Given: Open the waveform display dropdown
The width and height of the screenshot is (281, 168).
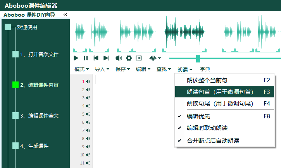Looking at the screenshot, I should 155,58.
